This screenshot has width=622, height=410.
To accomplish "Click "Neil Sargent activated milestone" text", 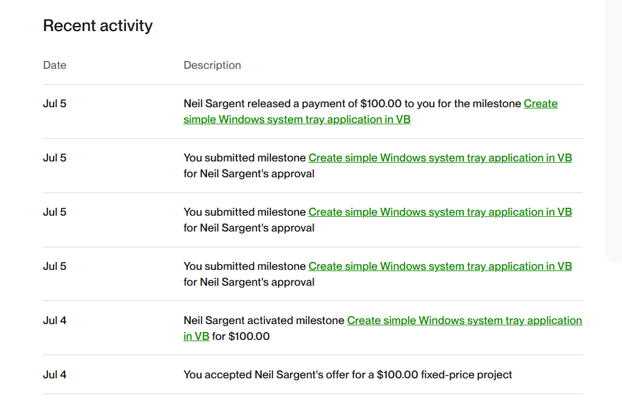I will (264, 320).
